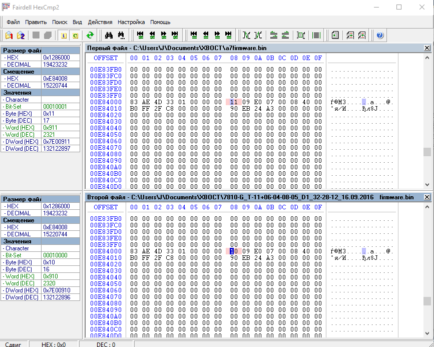The image size is (434, 347).
Task: Click the Find Next binoculars icon
Action: click(121, 35)
